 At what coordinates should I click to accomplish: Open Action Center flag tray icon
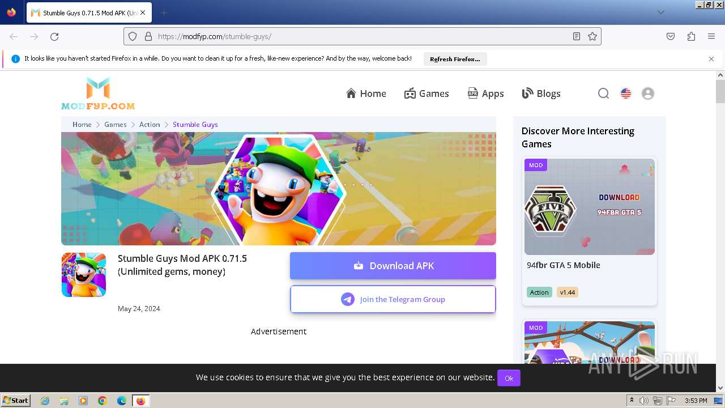point(671,401)
